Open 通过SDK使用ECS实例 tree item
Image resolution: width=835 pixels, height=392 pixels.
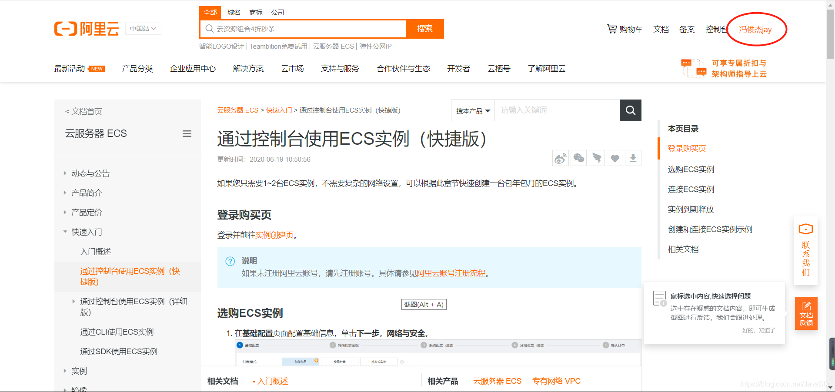[x=119, y=352]
